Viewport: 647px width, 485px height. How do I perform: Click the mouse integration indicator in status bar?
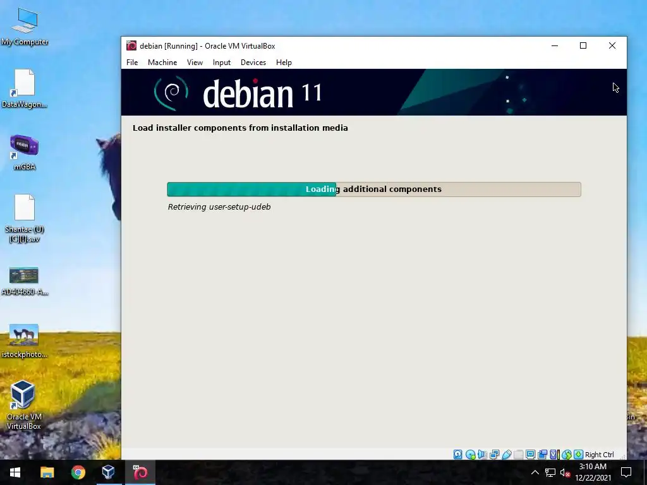567,455
